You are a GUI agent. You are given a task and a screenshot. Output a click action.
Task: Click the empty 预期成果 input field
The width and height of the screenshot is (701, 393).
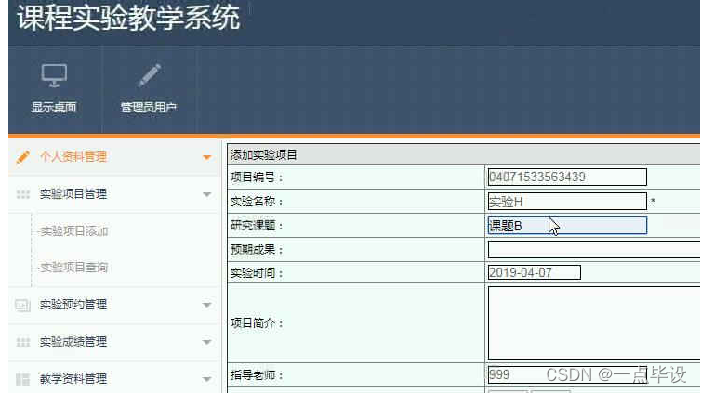tap(594, 250)
